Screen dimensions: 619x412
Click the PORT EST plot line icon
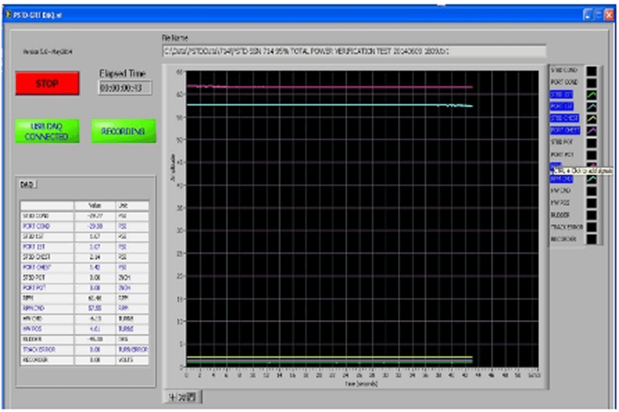tap(591, 107)
